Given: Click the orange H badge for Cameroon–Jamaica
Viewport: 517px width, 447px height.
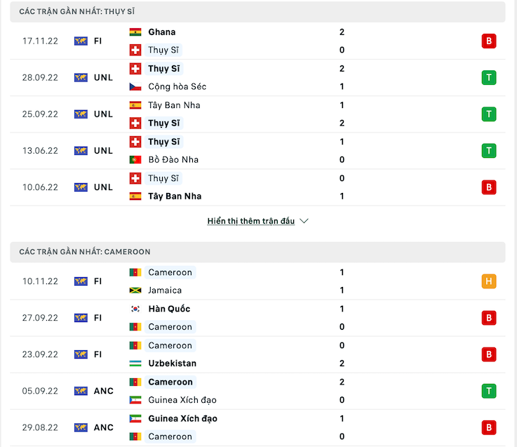Looking at the screenshot, I should (x=488, y=281).
